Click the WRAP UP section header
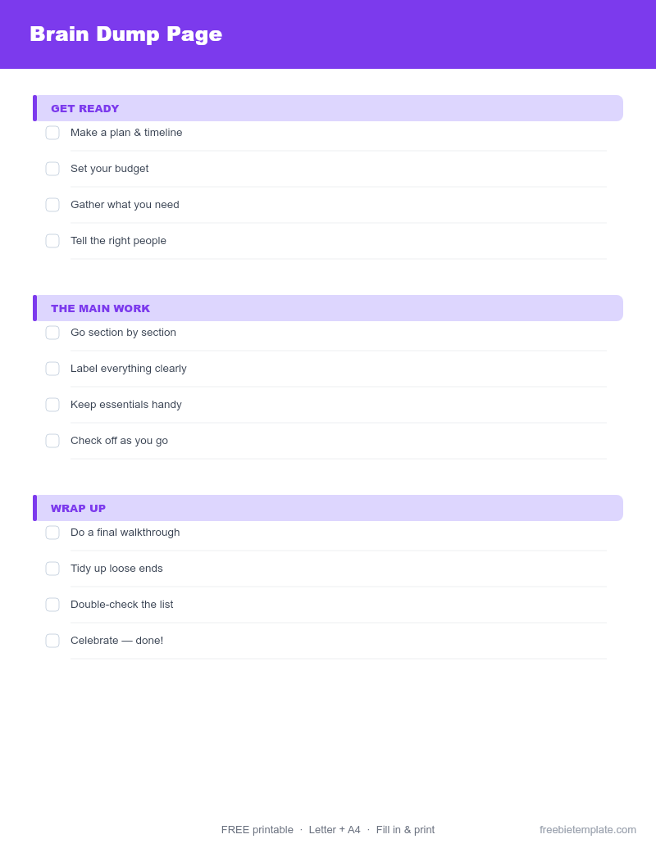 (328, 508)
